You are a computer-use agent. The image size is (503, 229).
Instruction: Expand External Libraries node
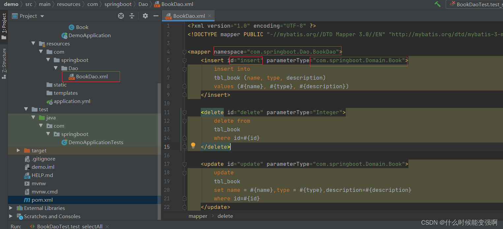click(11, 208)
